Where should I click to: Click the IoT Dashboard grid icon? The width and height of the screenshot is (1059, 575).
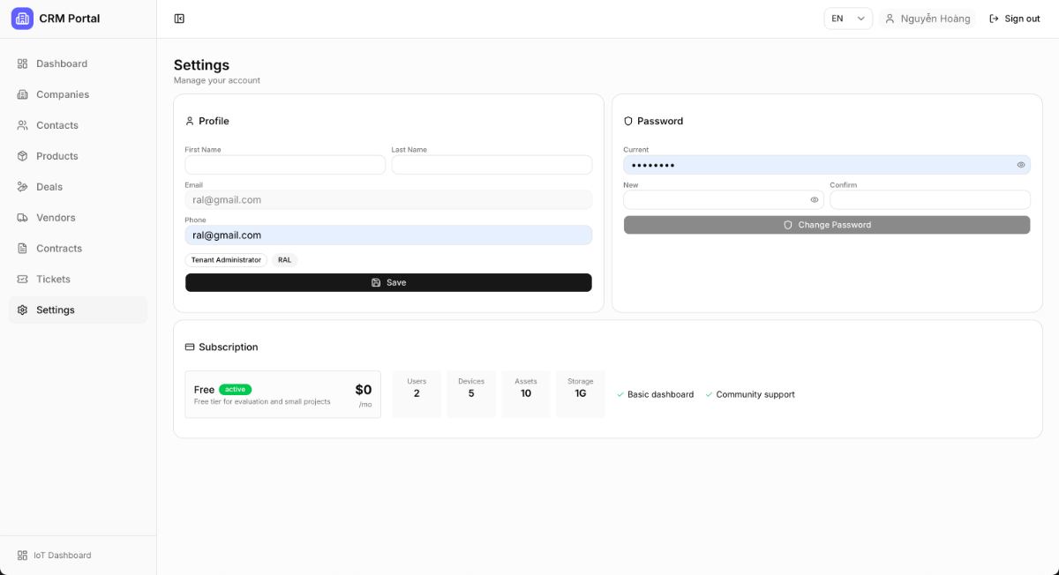coord(22,556)
